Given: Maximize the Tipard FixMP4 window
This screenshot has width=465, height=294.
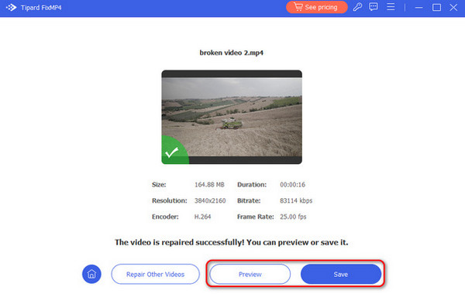Looking at the screenshot, I should [436, 8].
